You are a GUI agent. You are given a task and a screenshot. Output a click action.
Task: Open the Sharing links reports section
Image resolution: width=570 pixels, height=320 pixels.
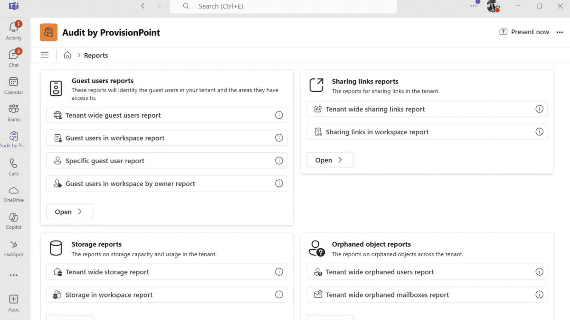coord(330,160)
